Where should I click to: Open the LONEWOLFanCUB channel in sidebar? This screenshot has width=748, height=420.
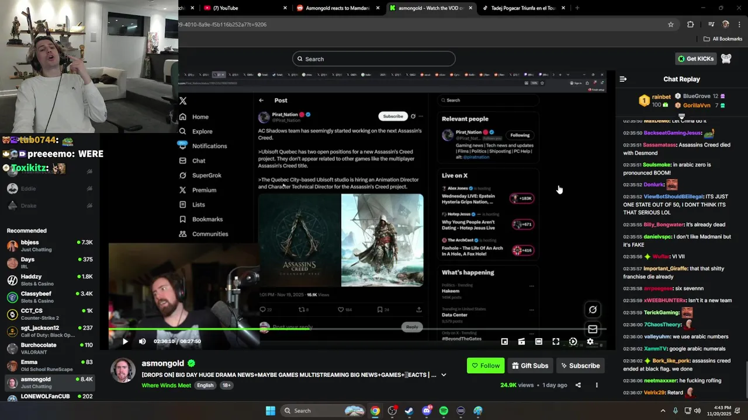click(x=50, y=397)
